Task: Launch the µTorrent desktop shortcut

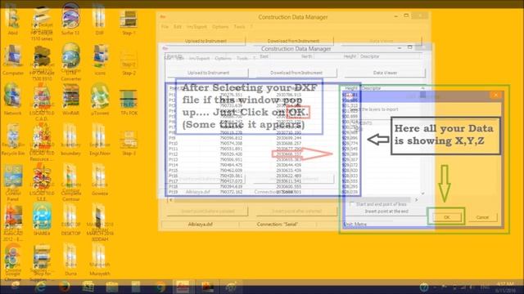Action: point(100,100)
